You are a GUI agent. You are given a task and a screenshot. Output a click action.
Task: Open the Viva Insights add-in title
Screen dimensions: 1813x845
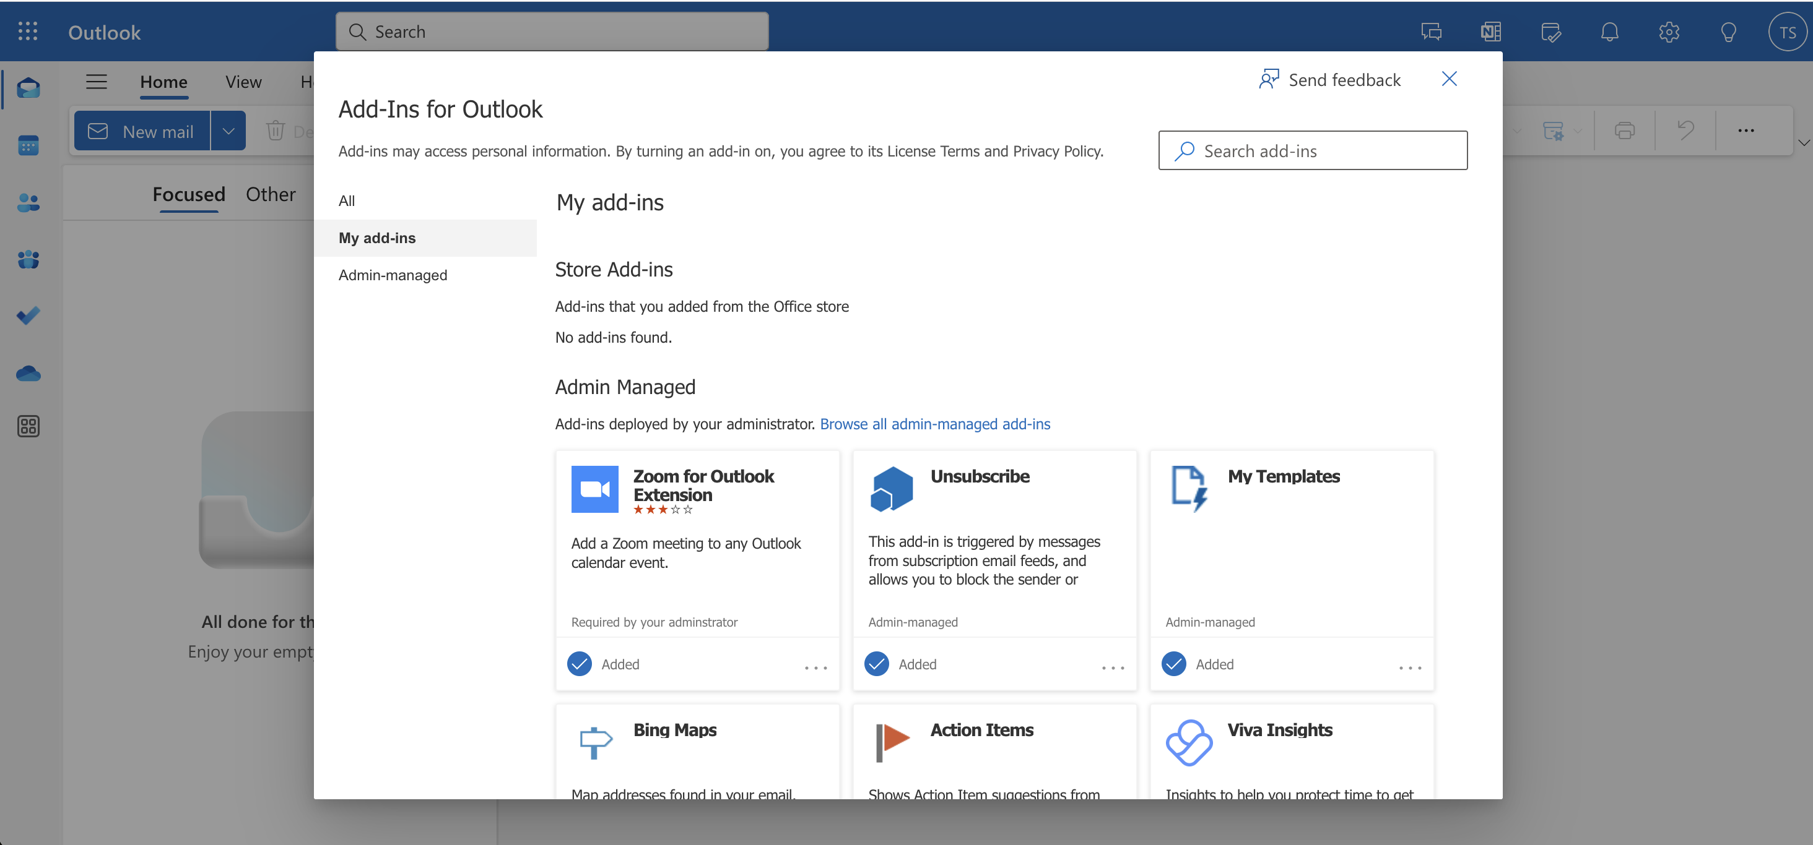(1279, 730)
